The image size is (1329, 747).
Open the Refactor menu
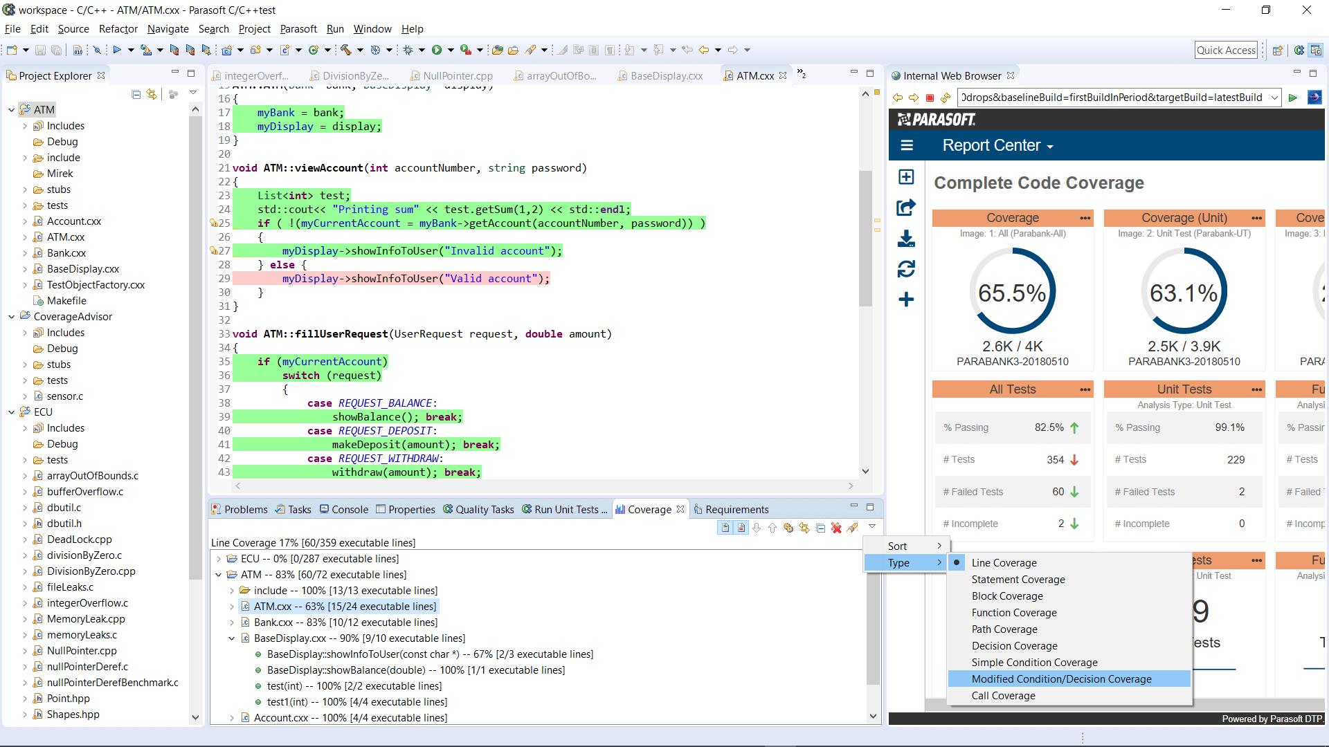pyautogui.click(x=118, y=29)
